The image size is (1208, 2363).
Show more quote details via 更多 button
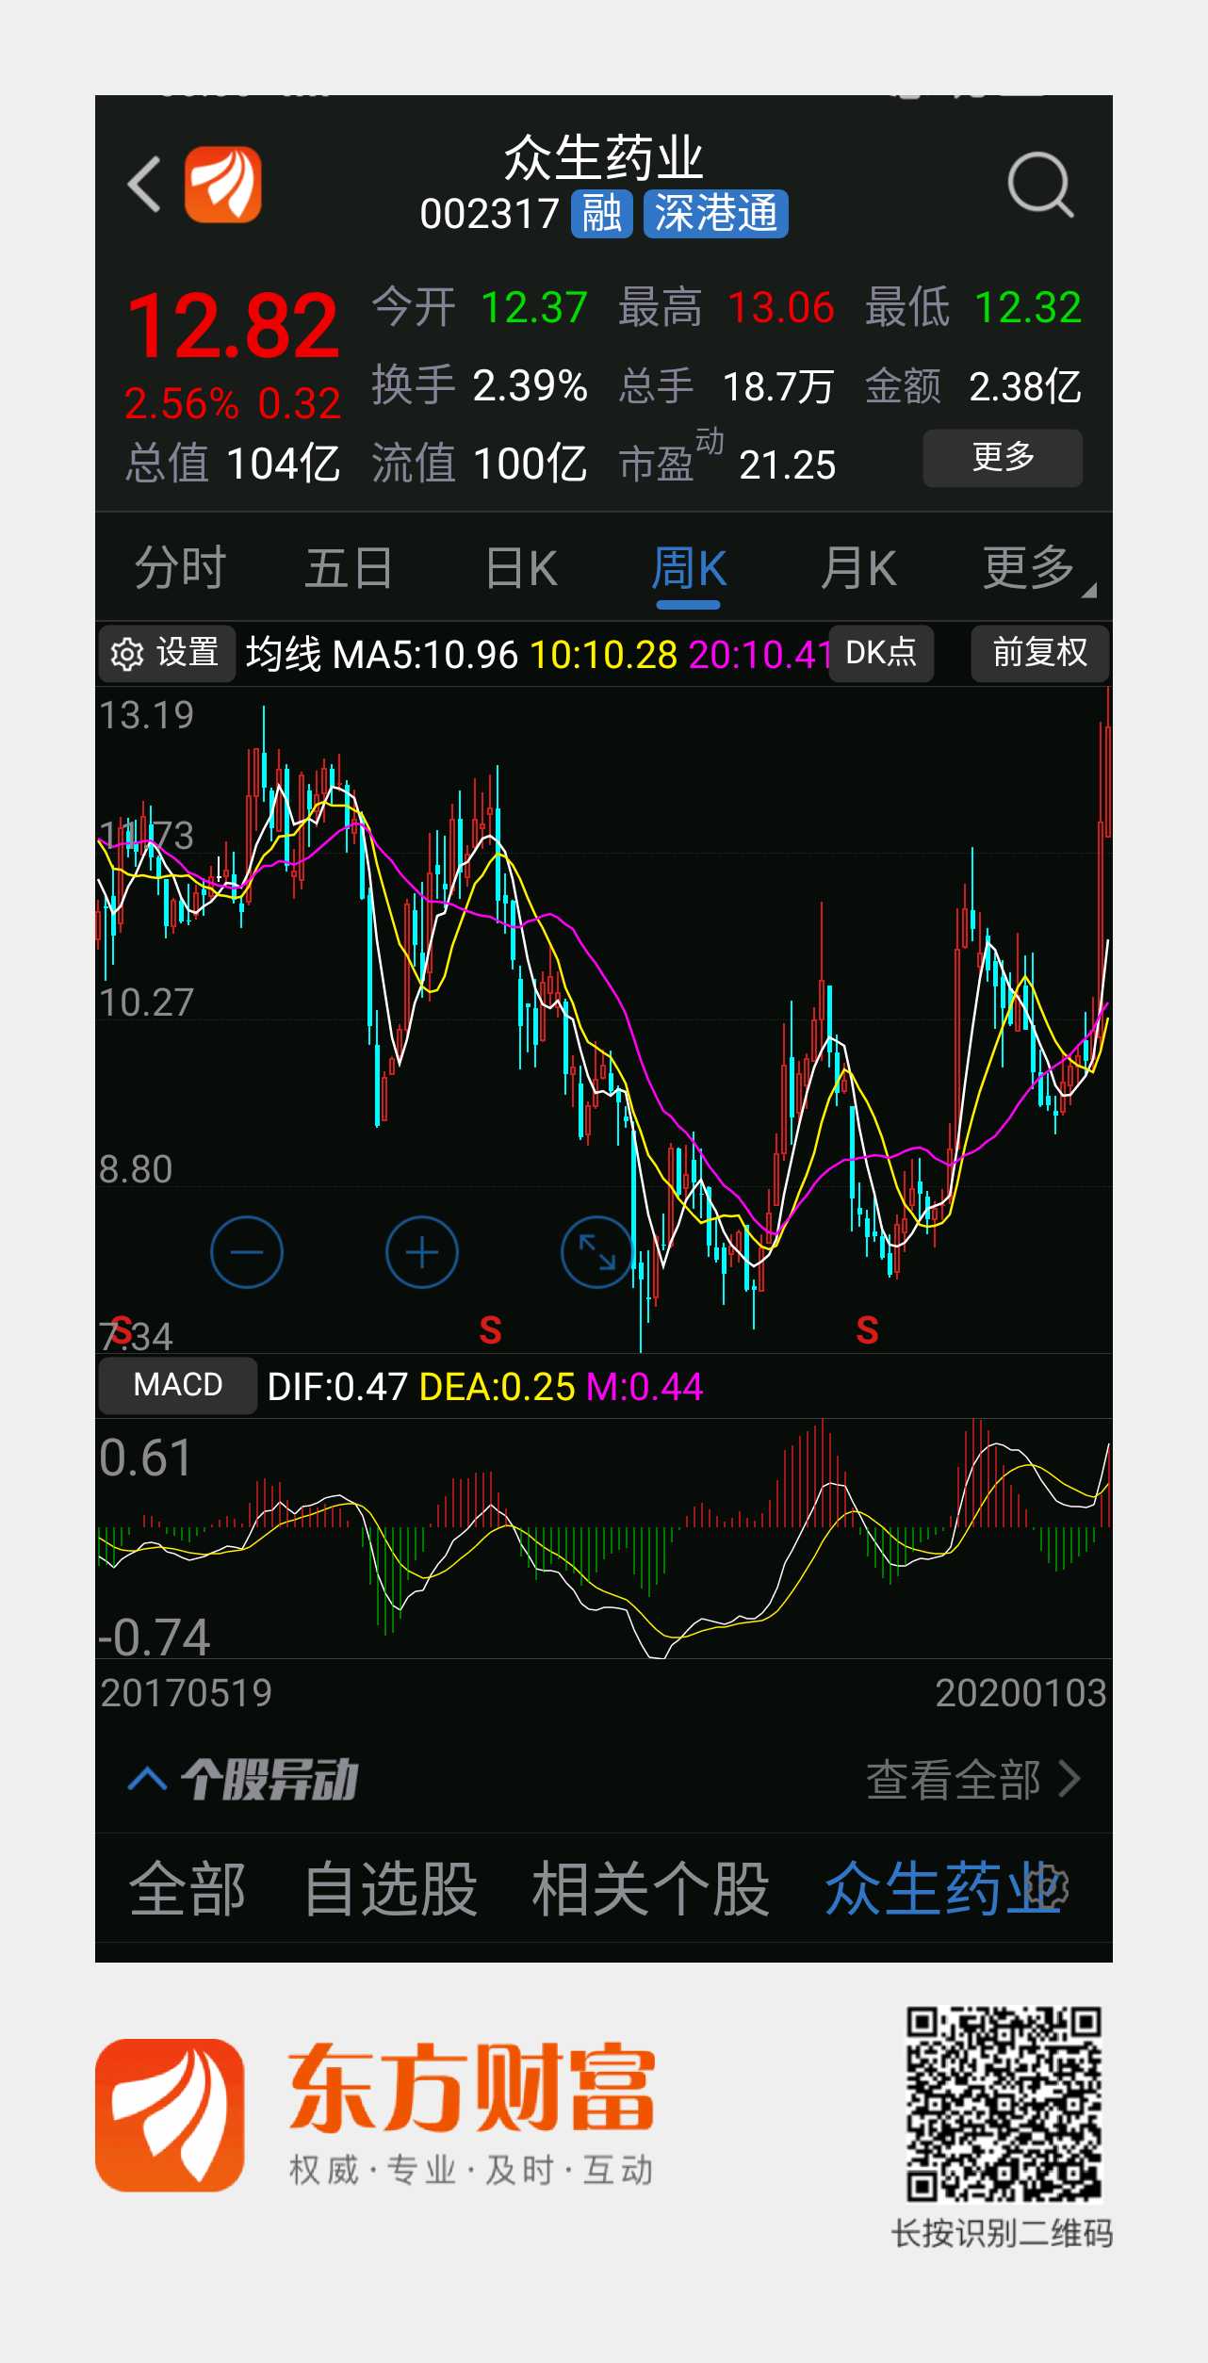tap(1003, 458)
